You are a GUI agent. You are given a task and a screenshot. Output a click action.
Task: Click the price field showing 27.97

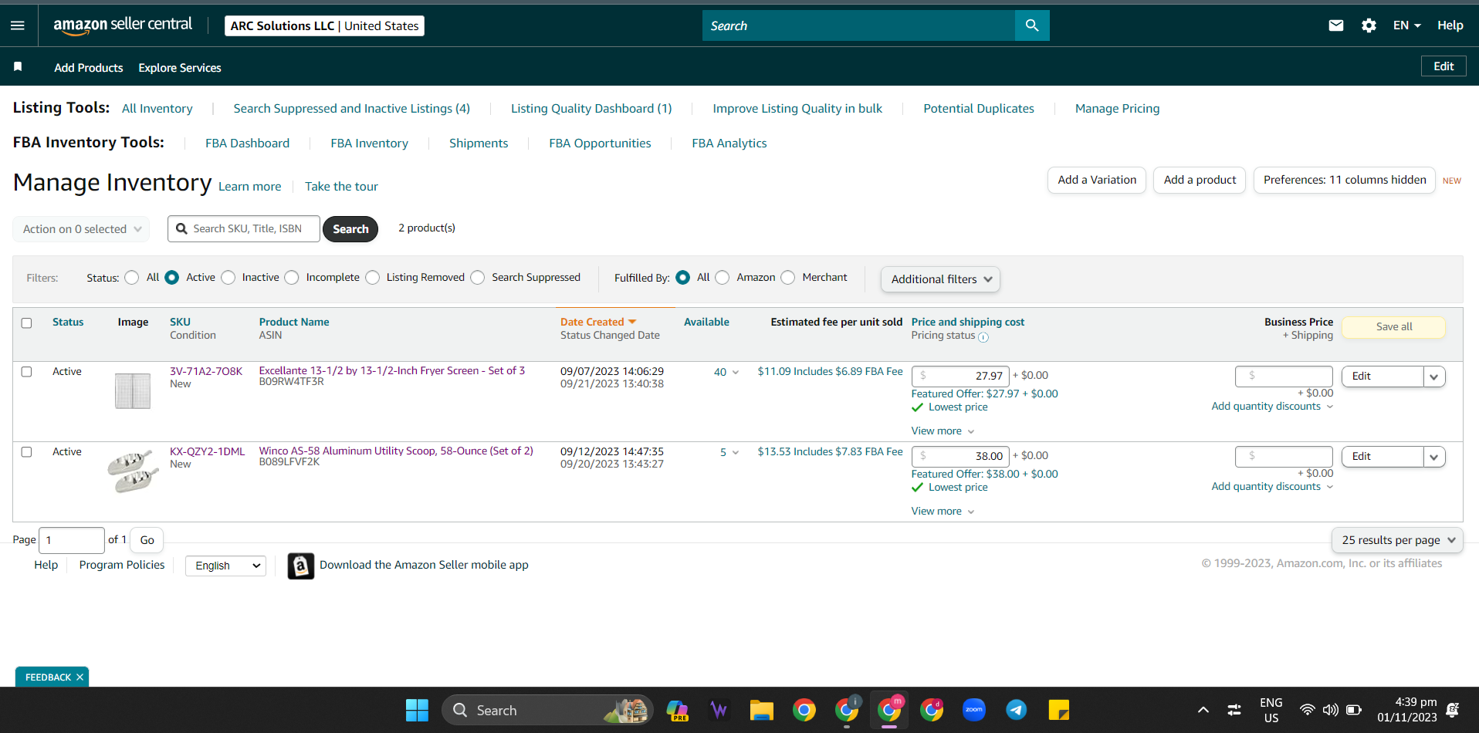tap(960, 377)
